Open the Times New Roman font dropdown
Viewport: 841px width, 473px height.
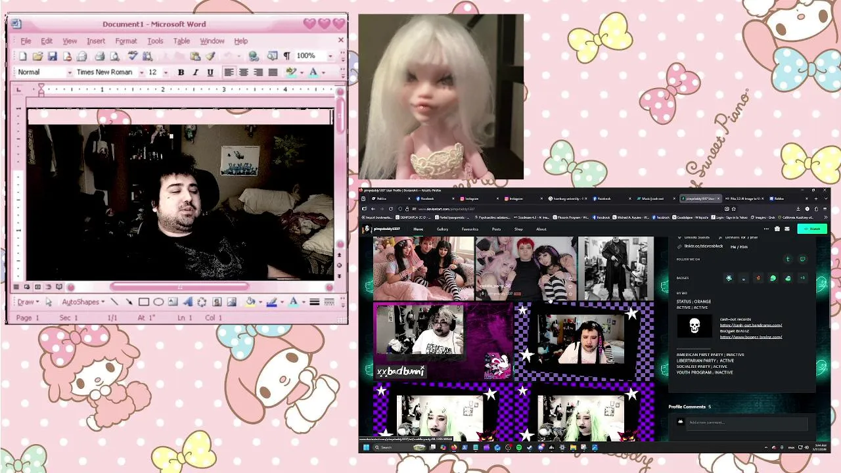(141, 72)
